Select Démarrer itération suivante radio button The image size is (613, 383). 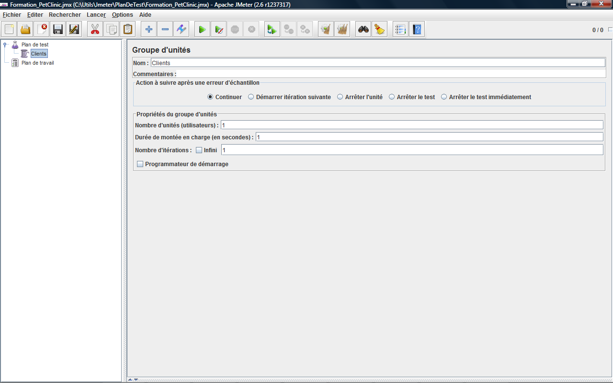pyautogui.click(x=251, y=97)
